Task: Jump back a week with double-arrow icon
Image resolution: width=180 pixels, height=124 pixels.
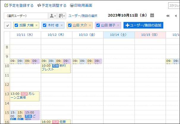Action: 168,16
